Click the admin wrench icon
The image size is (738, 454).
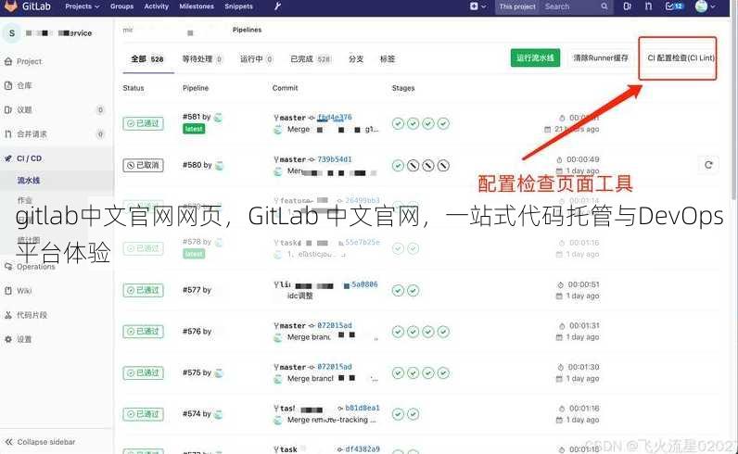277,6
